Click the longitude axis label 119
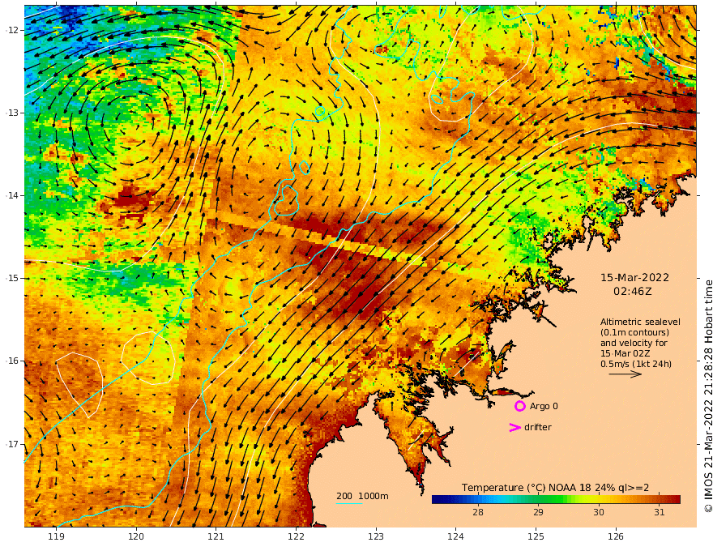713x551 pixels. [56, 537]
